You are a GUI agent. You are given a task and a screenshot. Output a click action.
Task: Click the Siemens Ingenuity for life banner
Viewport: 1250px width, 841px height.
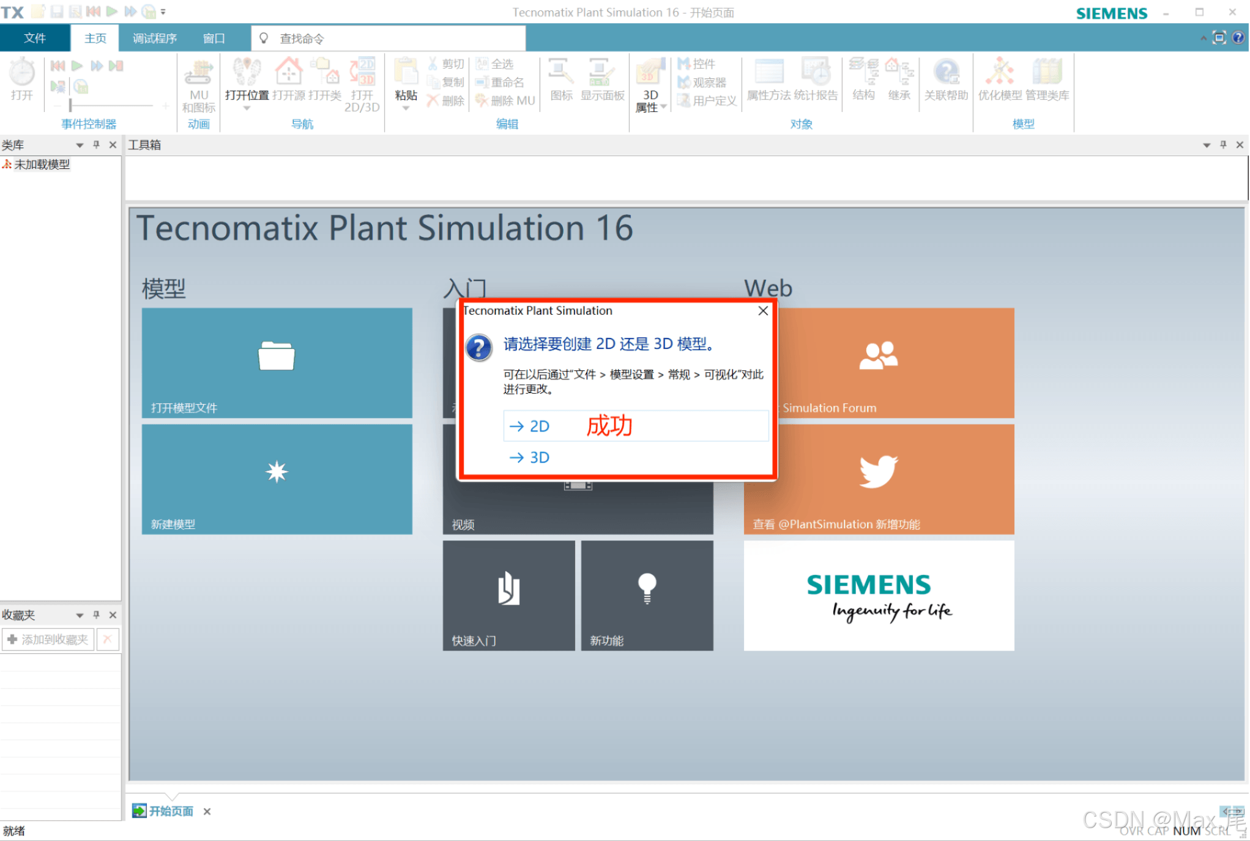(x=879, y=595)
